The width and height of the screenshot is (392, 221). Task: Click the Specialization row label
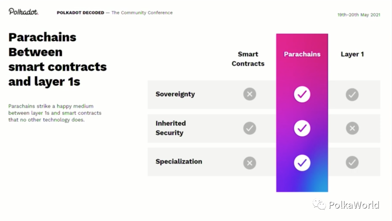[x=178, y=161]
